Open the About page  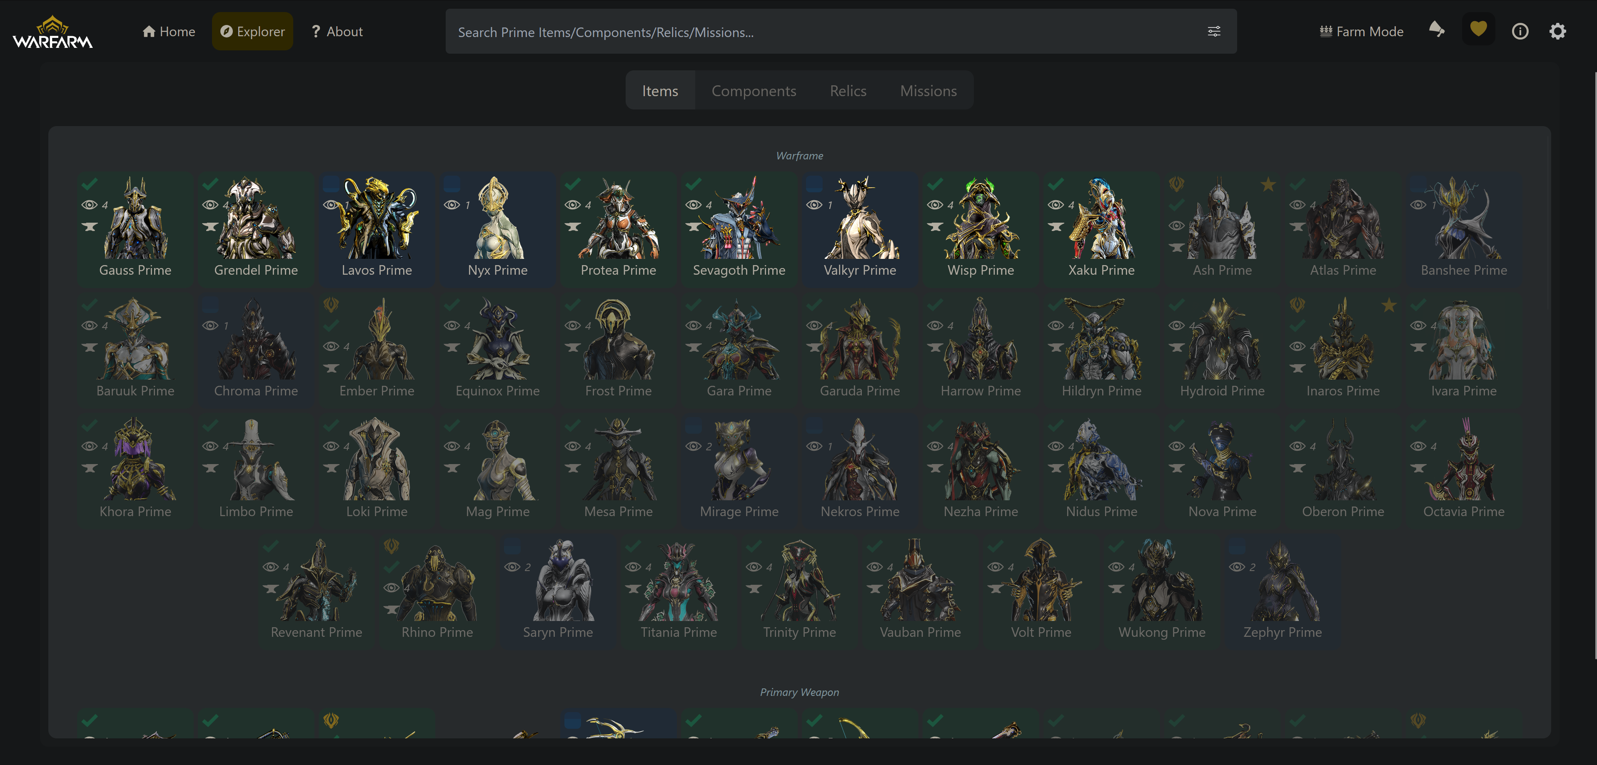pyautogui.click(x=337, y=32)
